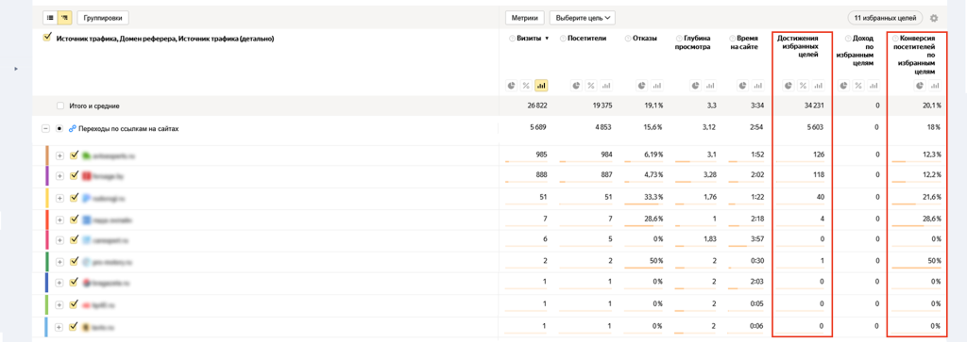Click bar chart icon under Посетители column
This screenshot has width=967, height=342.
(605, 86)
